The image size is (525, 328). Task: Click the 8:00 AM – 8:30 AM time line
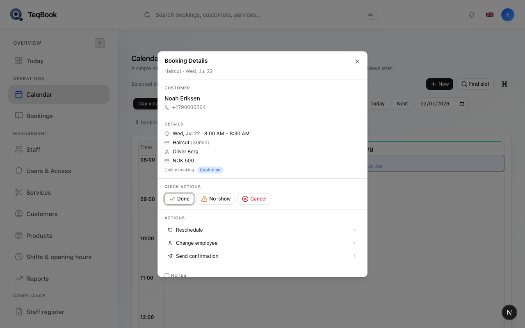(211, 134)
